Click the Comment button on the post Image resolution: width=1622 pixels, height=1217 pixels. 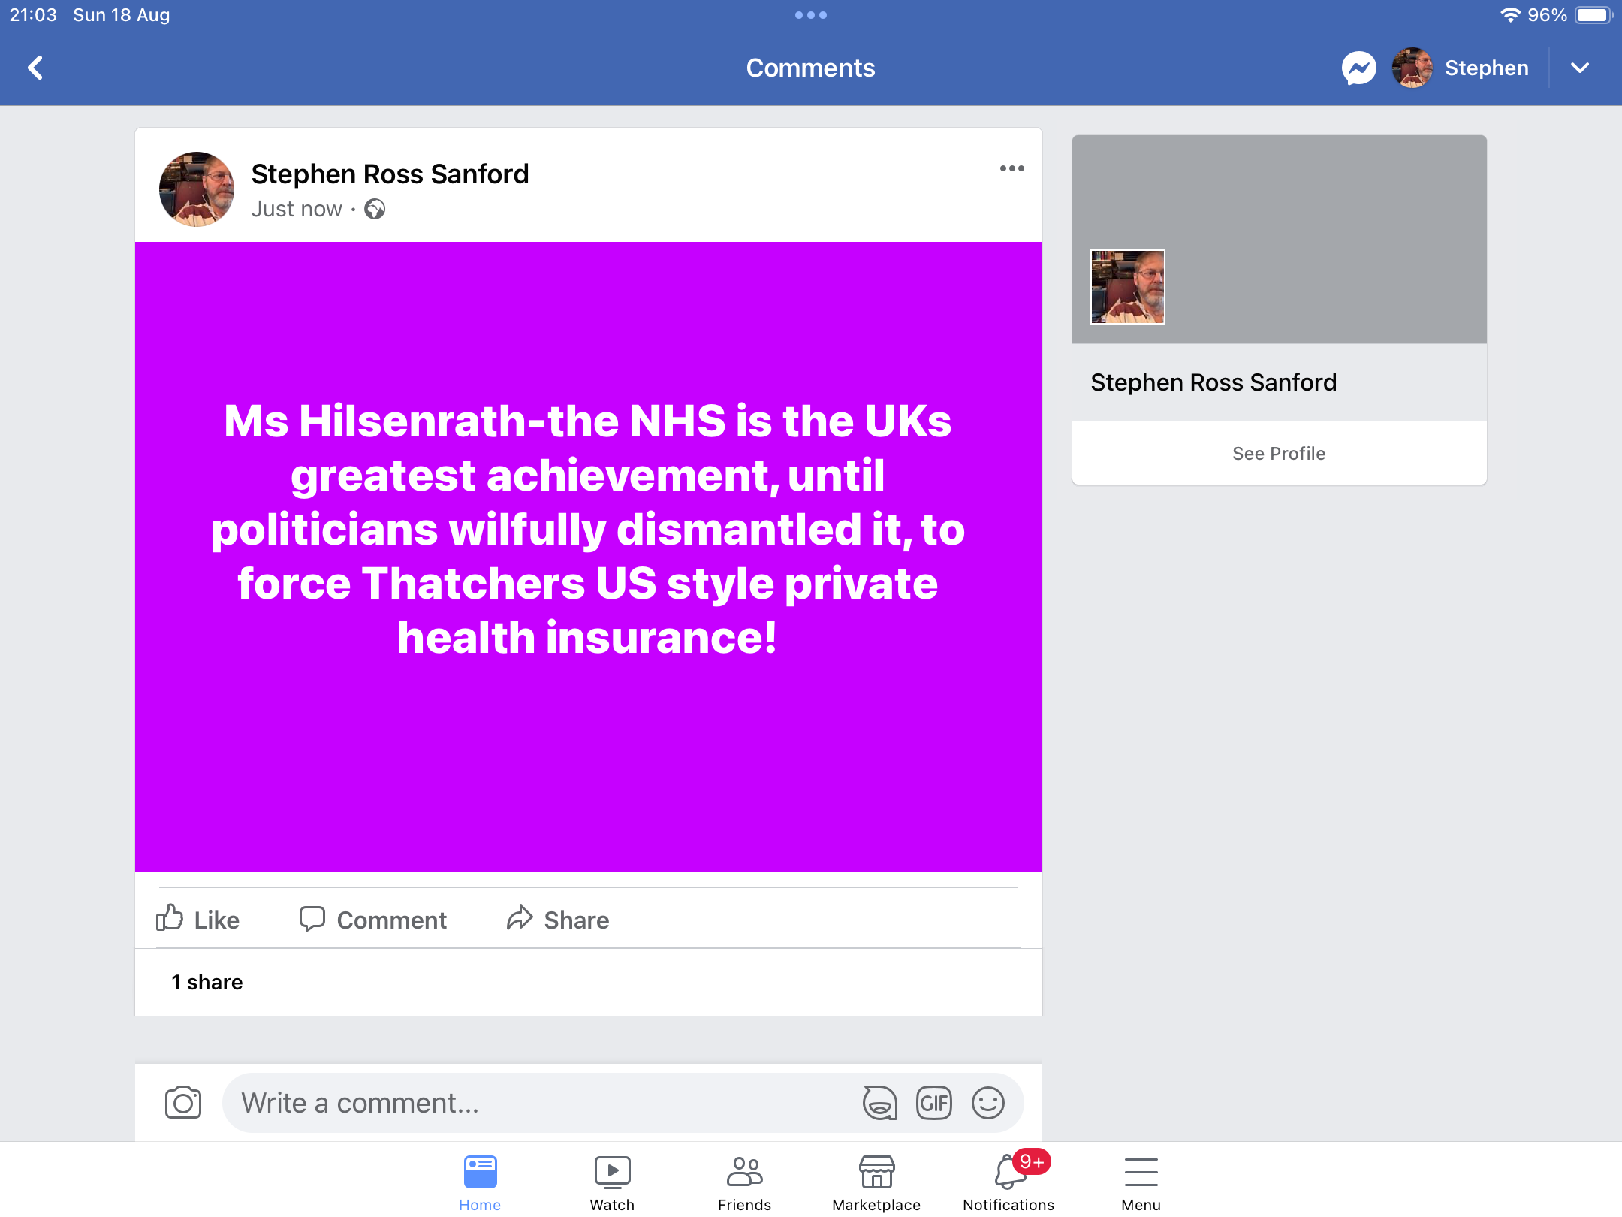click(373, 920)
